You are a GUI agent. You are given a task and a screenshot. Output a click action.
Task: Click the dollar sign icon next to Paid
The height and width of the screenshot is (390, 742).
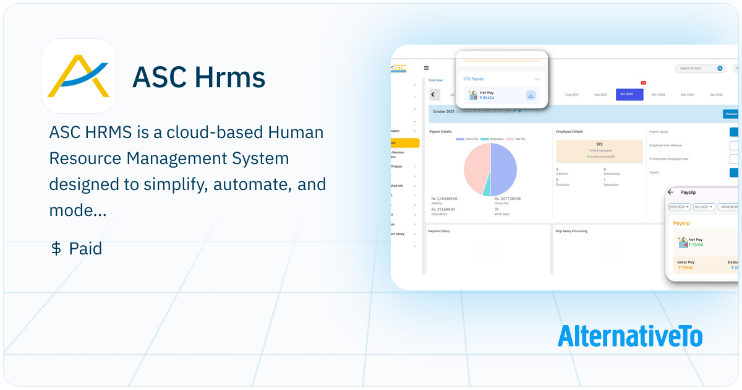[x=56, y=249]
